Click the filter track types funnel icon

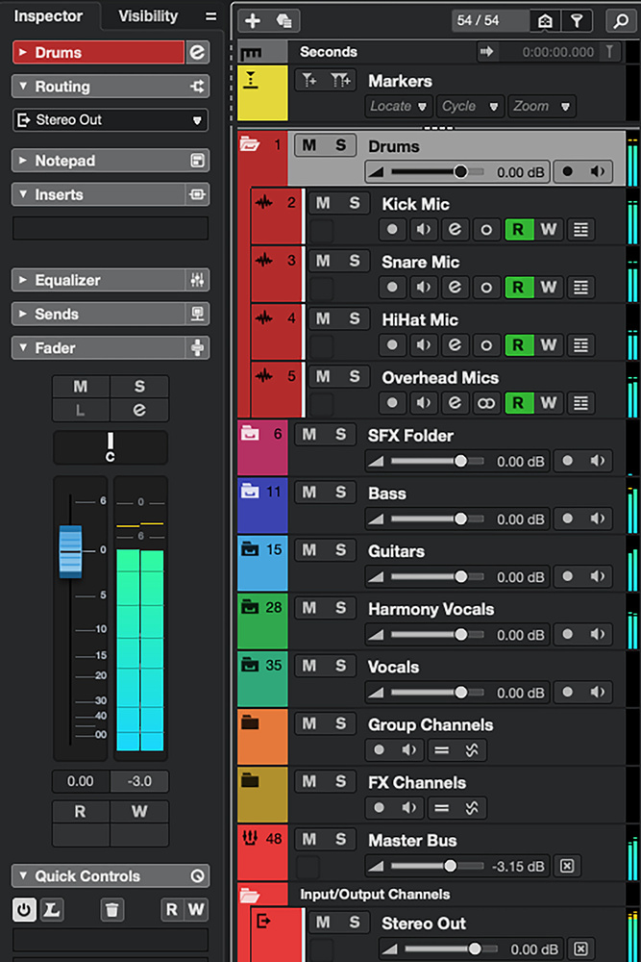(x=576, y=21)
